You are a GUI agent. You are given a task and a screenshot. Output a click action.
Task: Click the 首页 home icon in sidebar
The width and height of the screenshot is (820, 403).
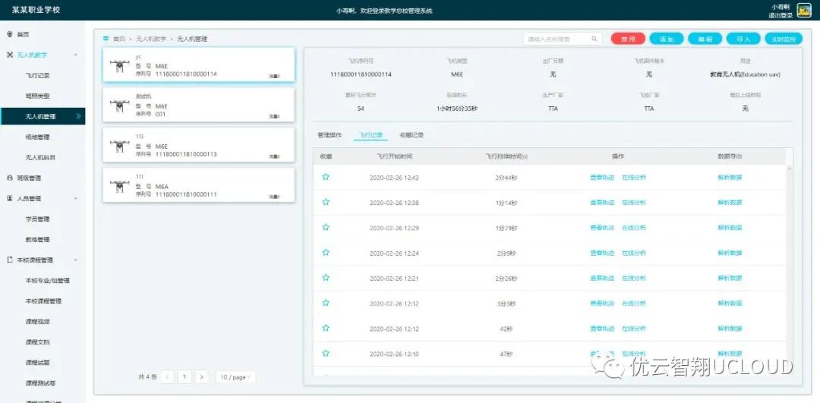[x=10, y=34]
